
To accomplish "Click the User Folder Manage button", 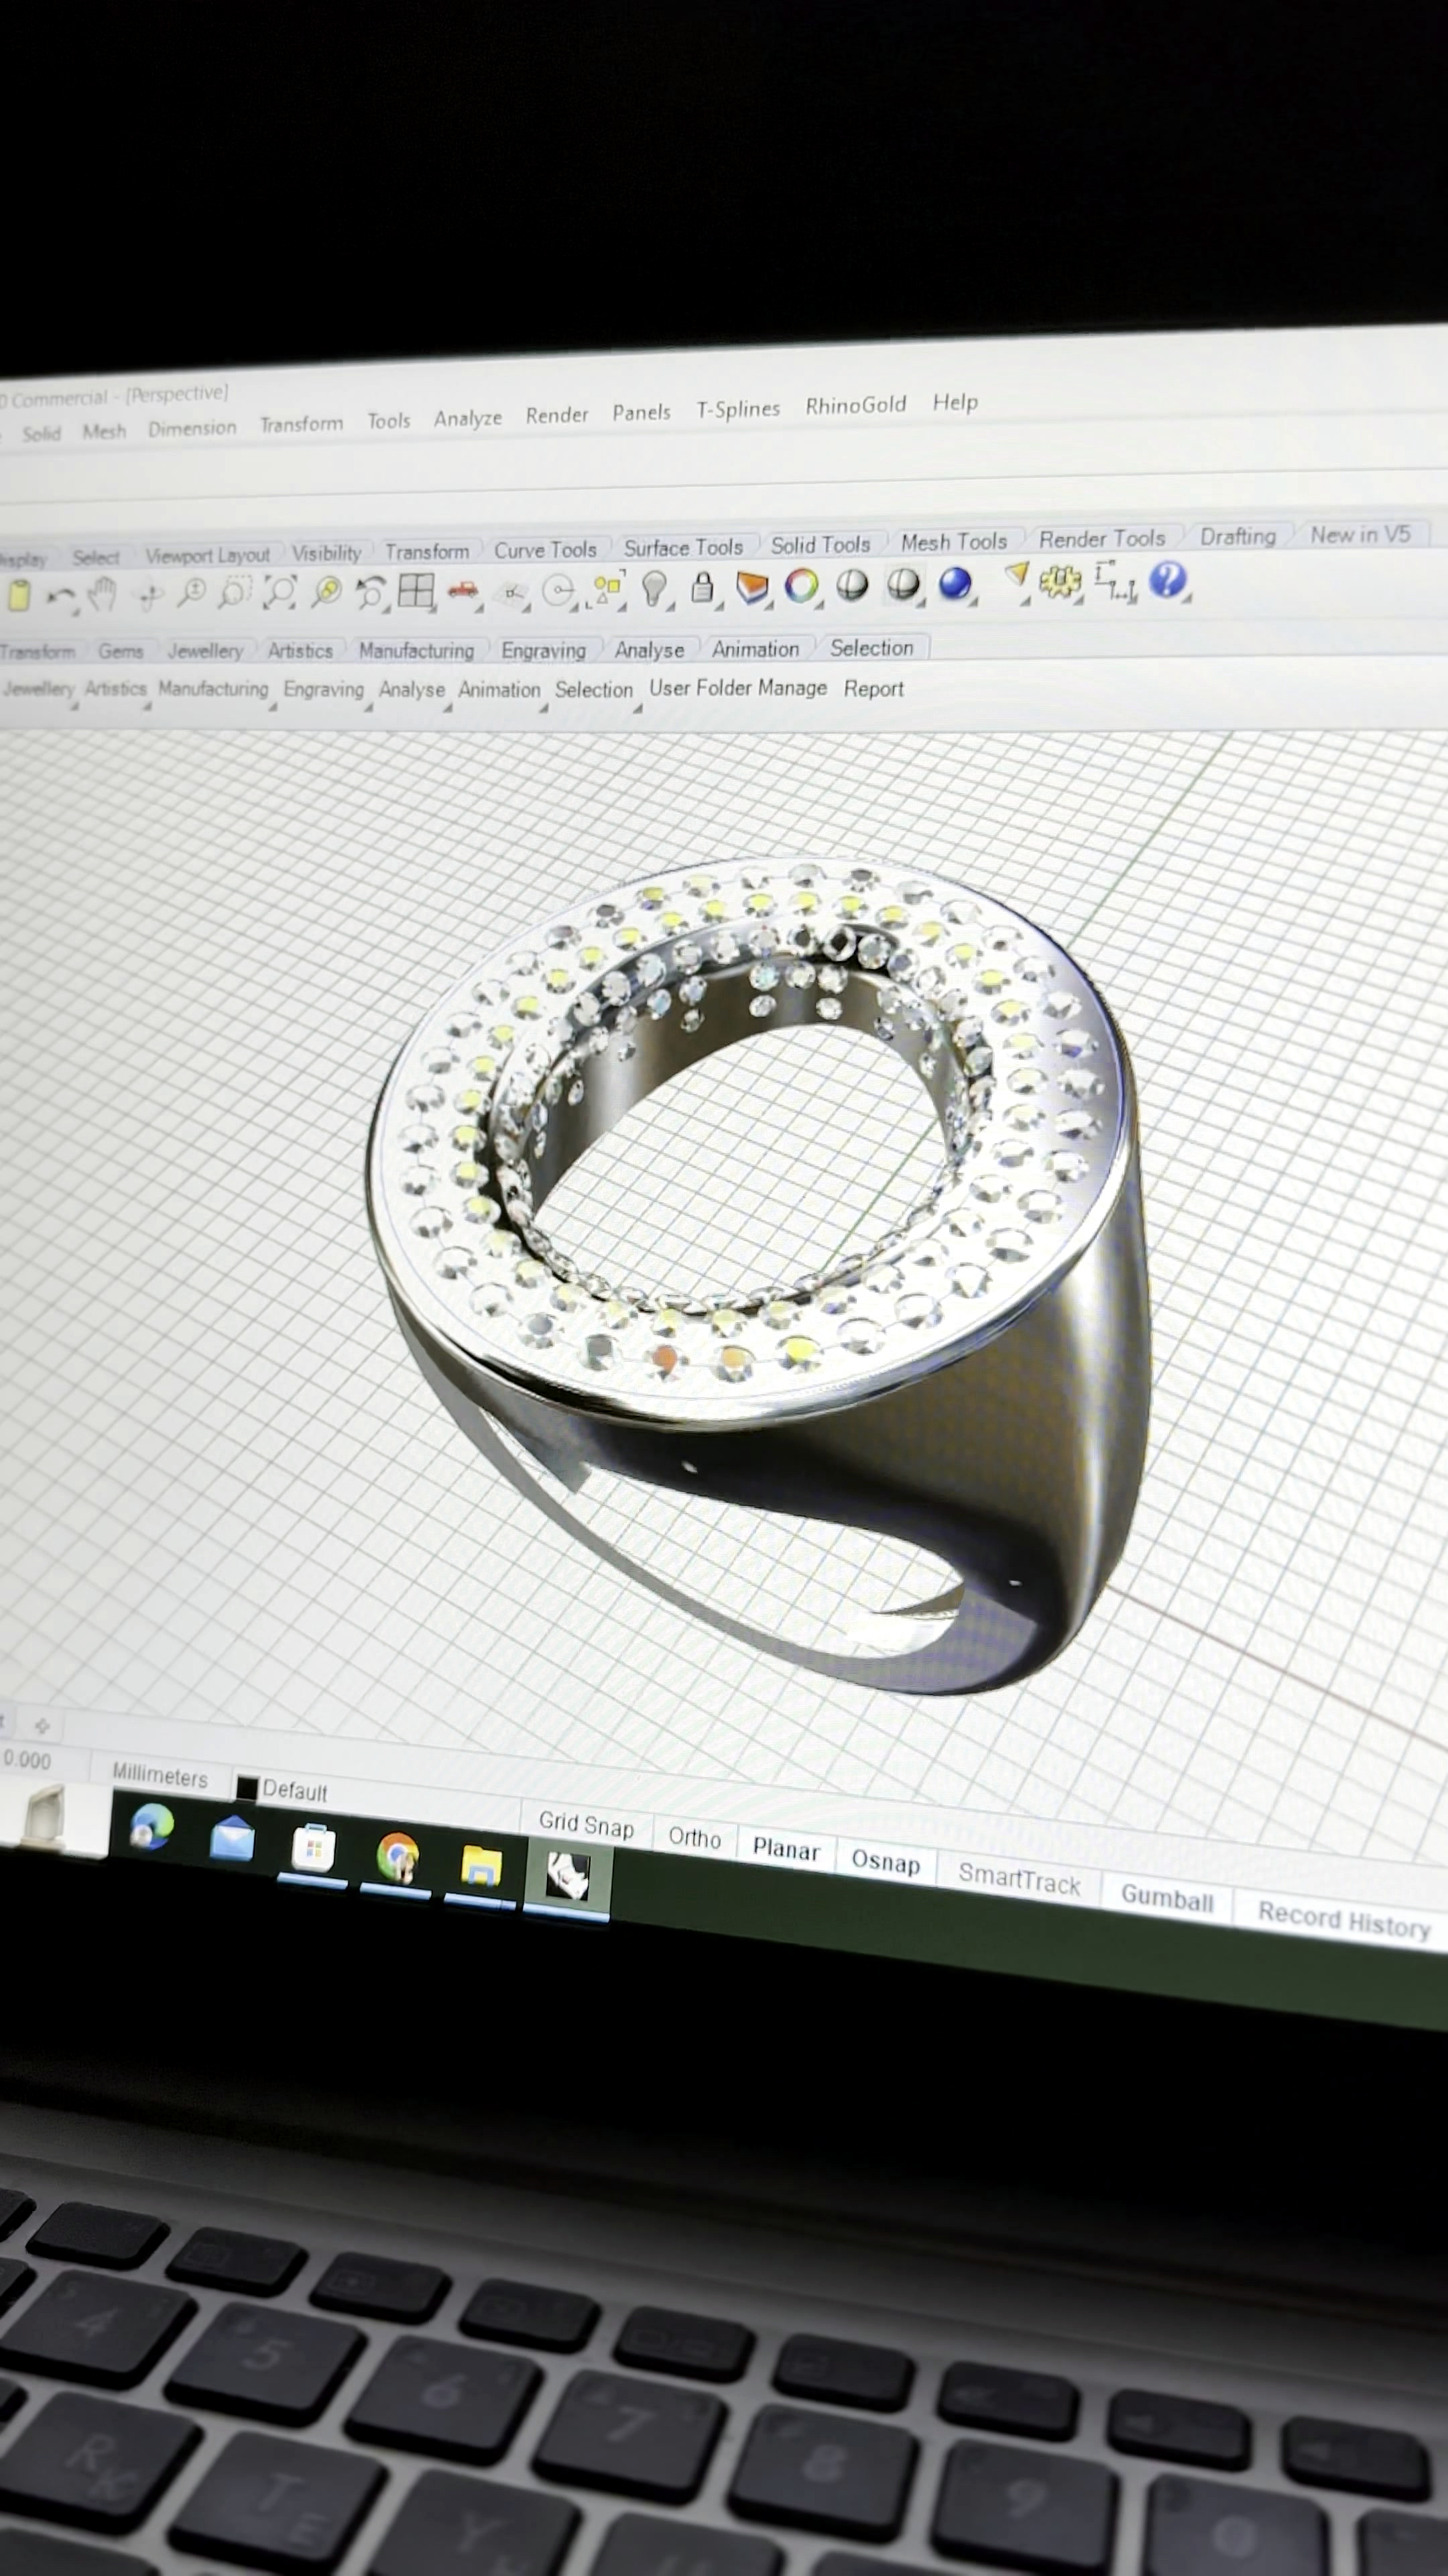I will tap(737, 688).
